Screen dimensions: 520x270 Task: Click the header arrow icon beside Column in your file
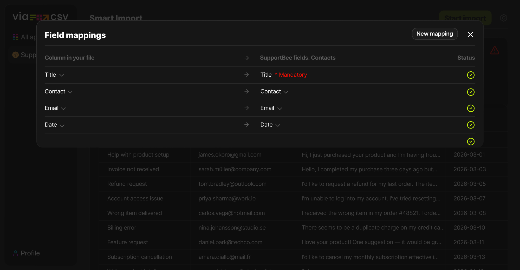click(247, 58)
